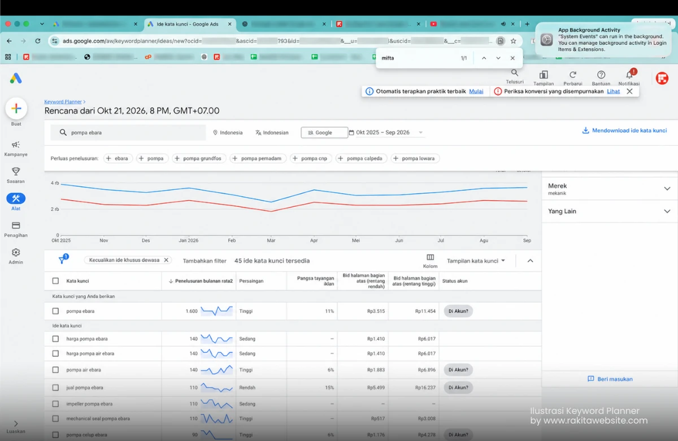Viewport: 678px width, 441px height.
Task: Open the browser tab list chevron
Action: click(x=42, y=24)
